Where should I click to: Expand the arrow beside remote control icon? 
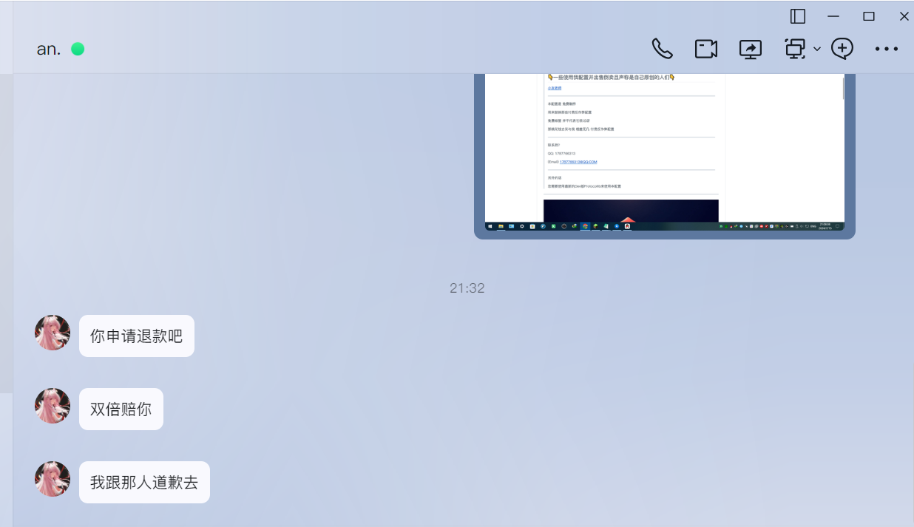point(817,50)
